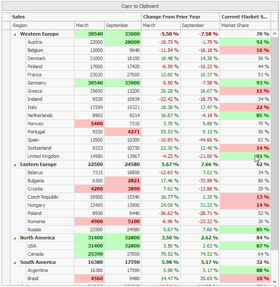Click Austria's green 92 % market share cell
The image size is (280, 287).
click(x=245, y=42)
